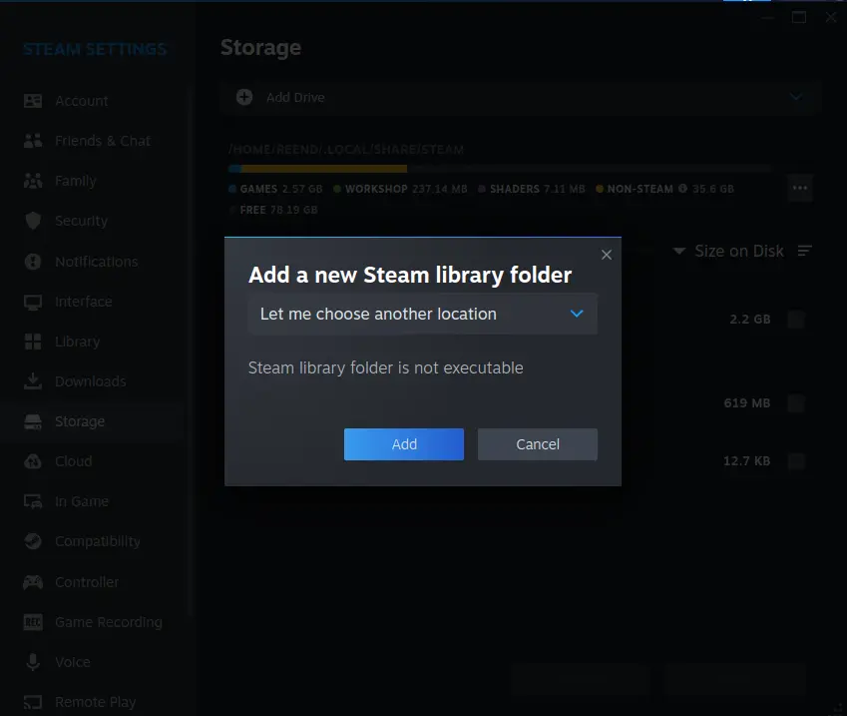This screenshot has width=847, height=716.
Task: Open the Cloud icon in sidebar
Action: click(x=33, y=461)
